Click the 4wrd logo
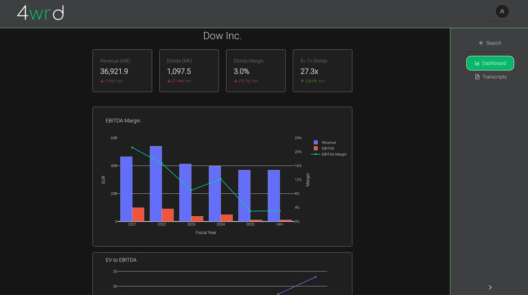528x295 pixels. click(x=41, y=13)
